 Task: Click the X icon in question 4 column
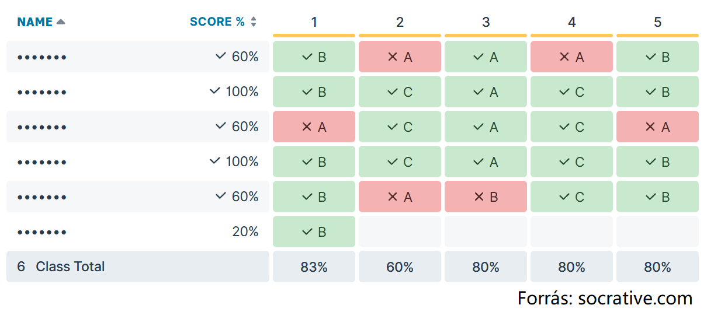coord(564,57)
